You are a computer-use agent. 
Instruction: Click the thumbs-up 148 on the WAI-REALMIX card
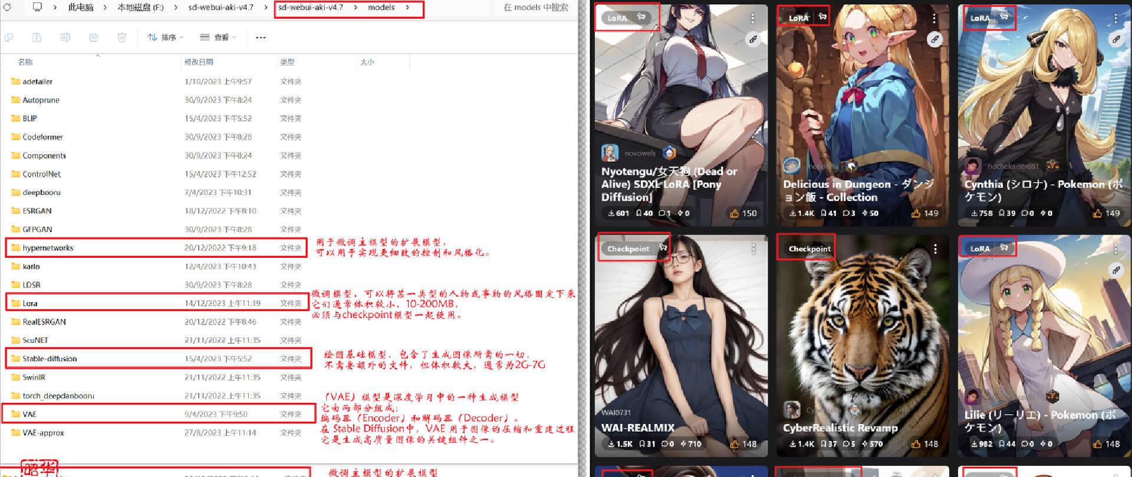(x=743, y=444)
